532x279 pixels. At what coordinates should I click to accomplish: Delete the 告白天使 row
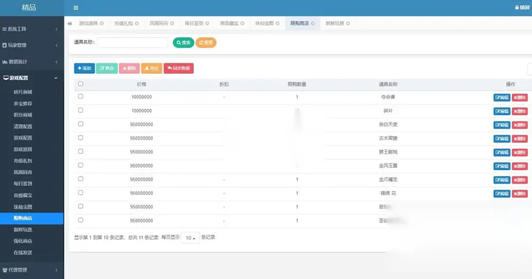pyautogui.click(x=520, y=125)
